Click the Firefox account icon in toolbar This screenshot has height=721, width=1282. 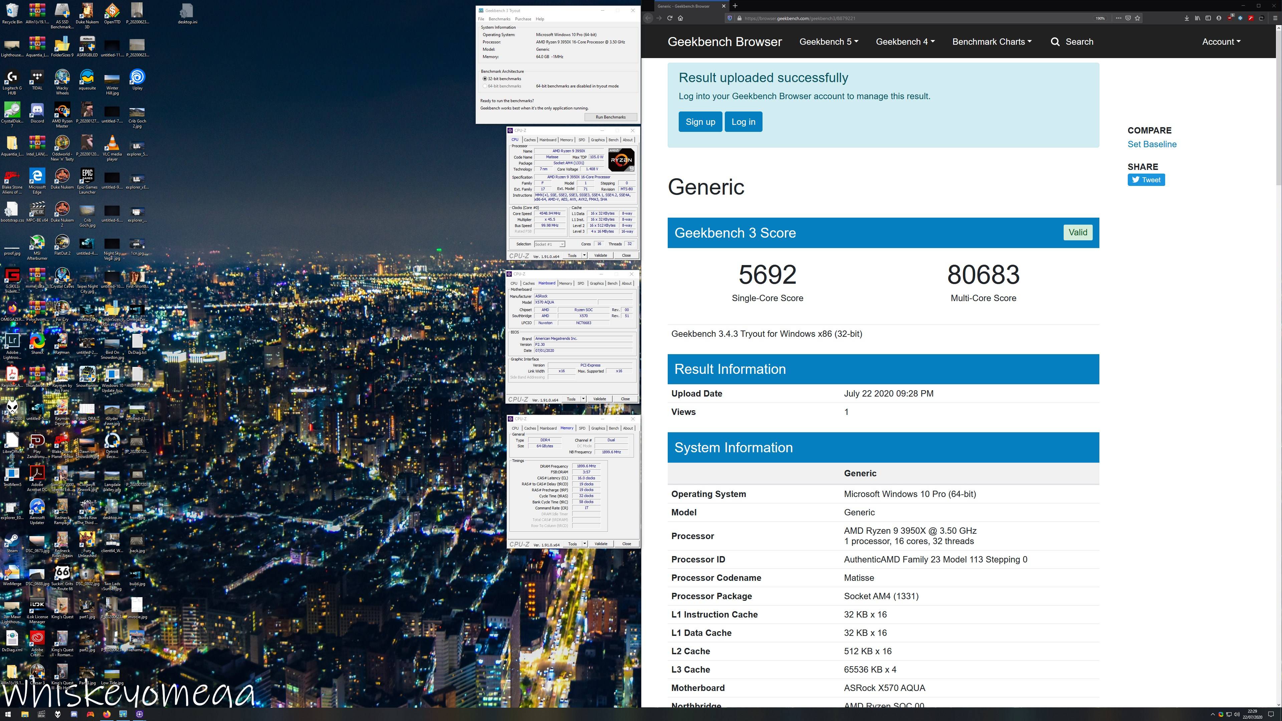click(x=1219, y=18)
